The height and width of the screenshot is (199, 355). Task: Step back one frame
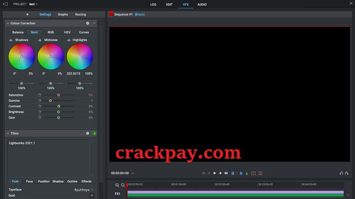[209, 173]
